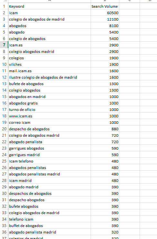157x239 pixels.
Task: Select the volume cell for 'icam.es' in row 7
Action: click(x=105, y=45)
